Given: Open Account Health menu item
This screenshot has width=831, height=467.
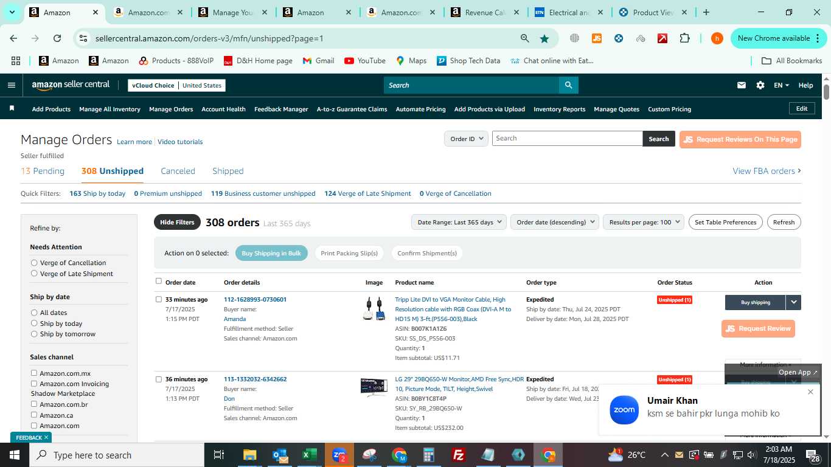Looking at the screenshot, I should [223, 109].
